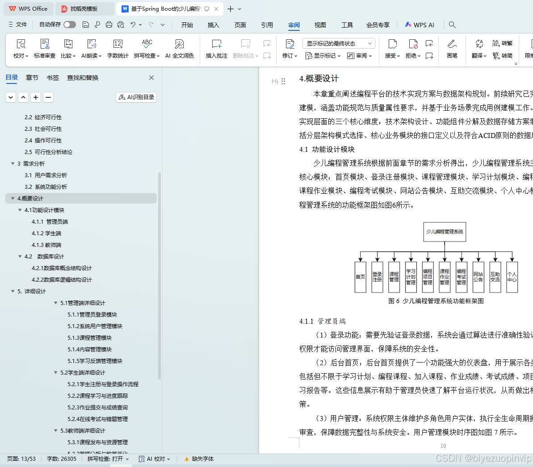Click the AI识别目录 button
Screen dimensions: 533x467
coord(136,97)
